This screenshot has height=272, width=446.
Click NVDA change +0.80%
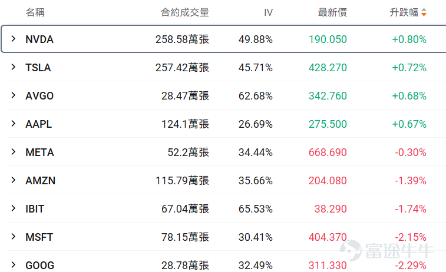tap(409, 39)
